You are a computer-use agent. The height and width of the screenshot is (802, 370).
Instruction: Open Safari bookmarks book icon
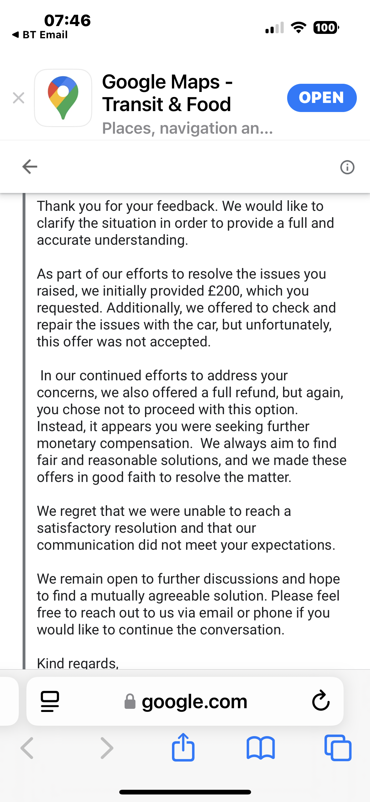pyautogui.click(x=260, y=748)
